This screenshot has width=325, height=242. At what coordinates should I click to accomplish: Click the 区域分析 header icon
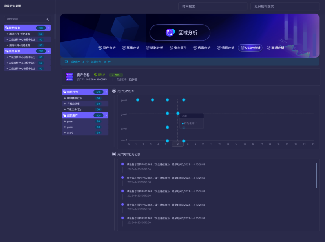pyautogui.click(x=171, y=33)
